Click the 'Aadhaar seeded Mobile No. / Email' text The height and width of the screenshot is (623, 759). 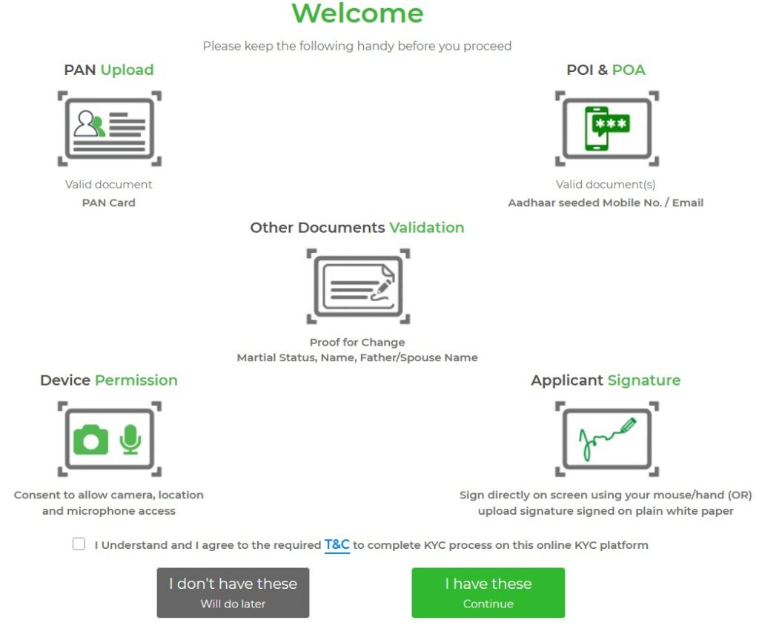point(606,202)
